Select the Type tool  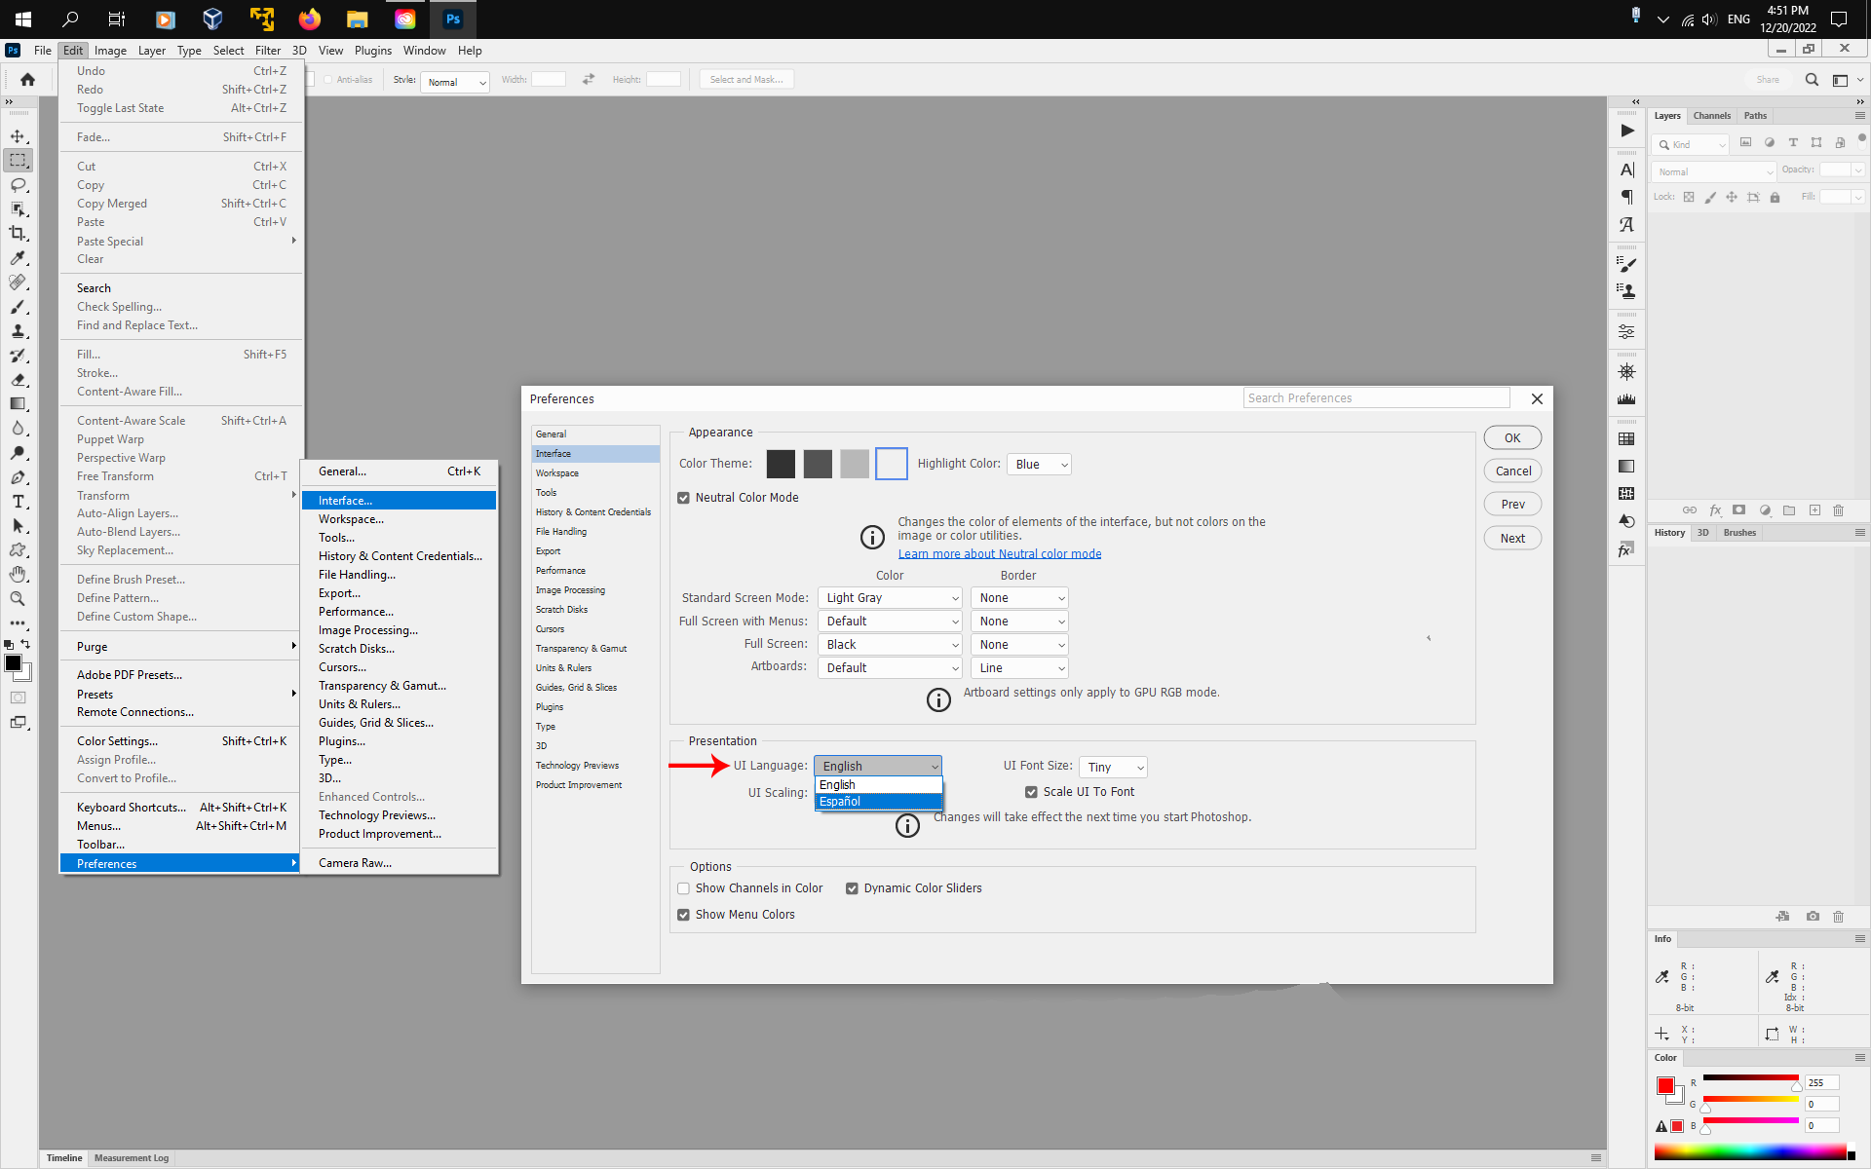coord(18,502)
